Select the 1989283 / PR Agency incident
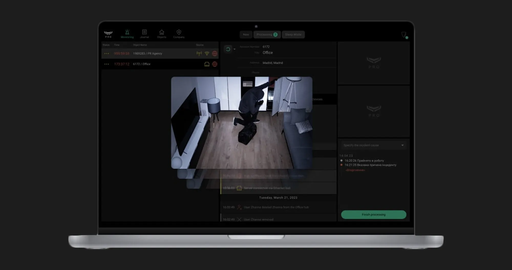Image resolution: width=512 pixels, height=270 pixels. click(x=160, y=53)
